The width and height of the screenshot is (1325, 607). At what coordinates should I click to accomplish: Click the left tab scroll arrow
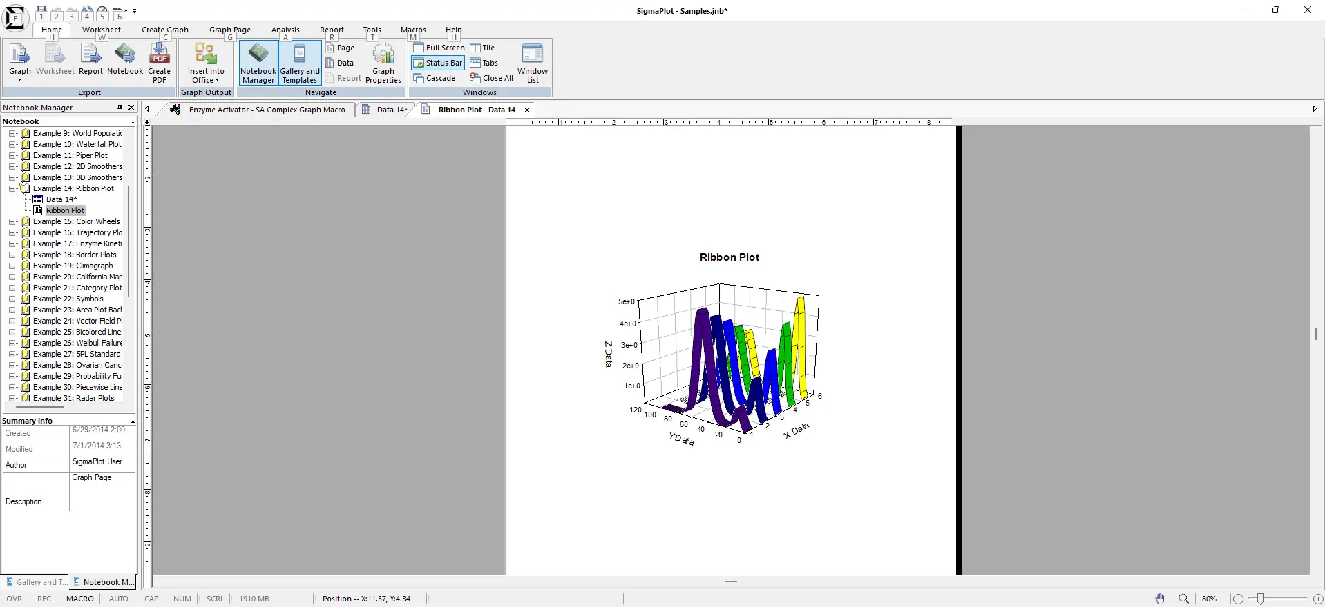pyautogui.click(x=146, y=109)
